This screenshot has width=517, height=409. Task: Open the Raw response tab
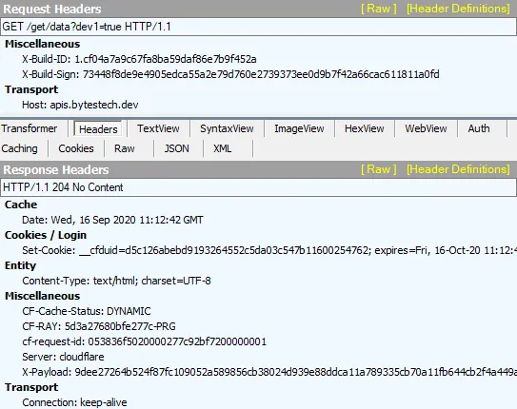tap(125, 148)
